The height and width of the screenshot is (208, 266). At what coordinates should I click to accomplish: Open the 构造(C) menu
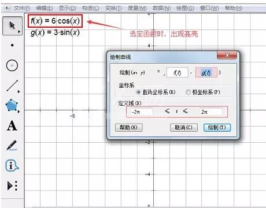(91, 8)
